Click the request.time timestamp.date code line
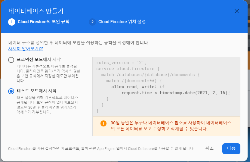The height and width of the screenshot is (162, 250). (x=176, y=93)
